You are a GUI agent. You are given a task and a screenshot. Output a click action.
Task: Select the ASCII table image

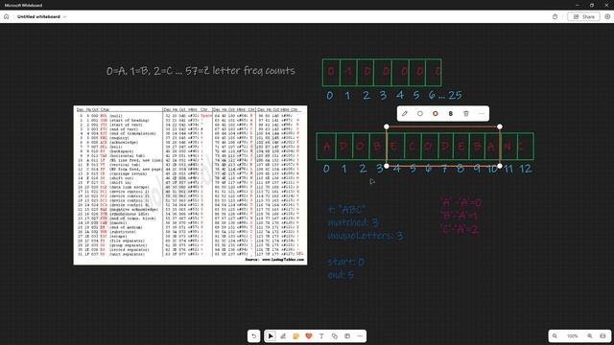(x=190, y=185)
